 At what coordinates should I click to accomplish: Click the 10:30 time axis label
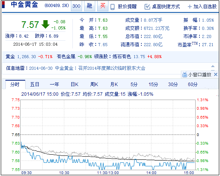[x=64, y=173]
